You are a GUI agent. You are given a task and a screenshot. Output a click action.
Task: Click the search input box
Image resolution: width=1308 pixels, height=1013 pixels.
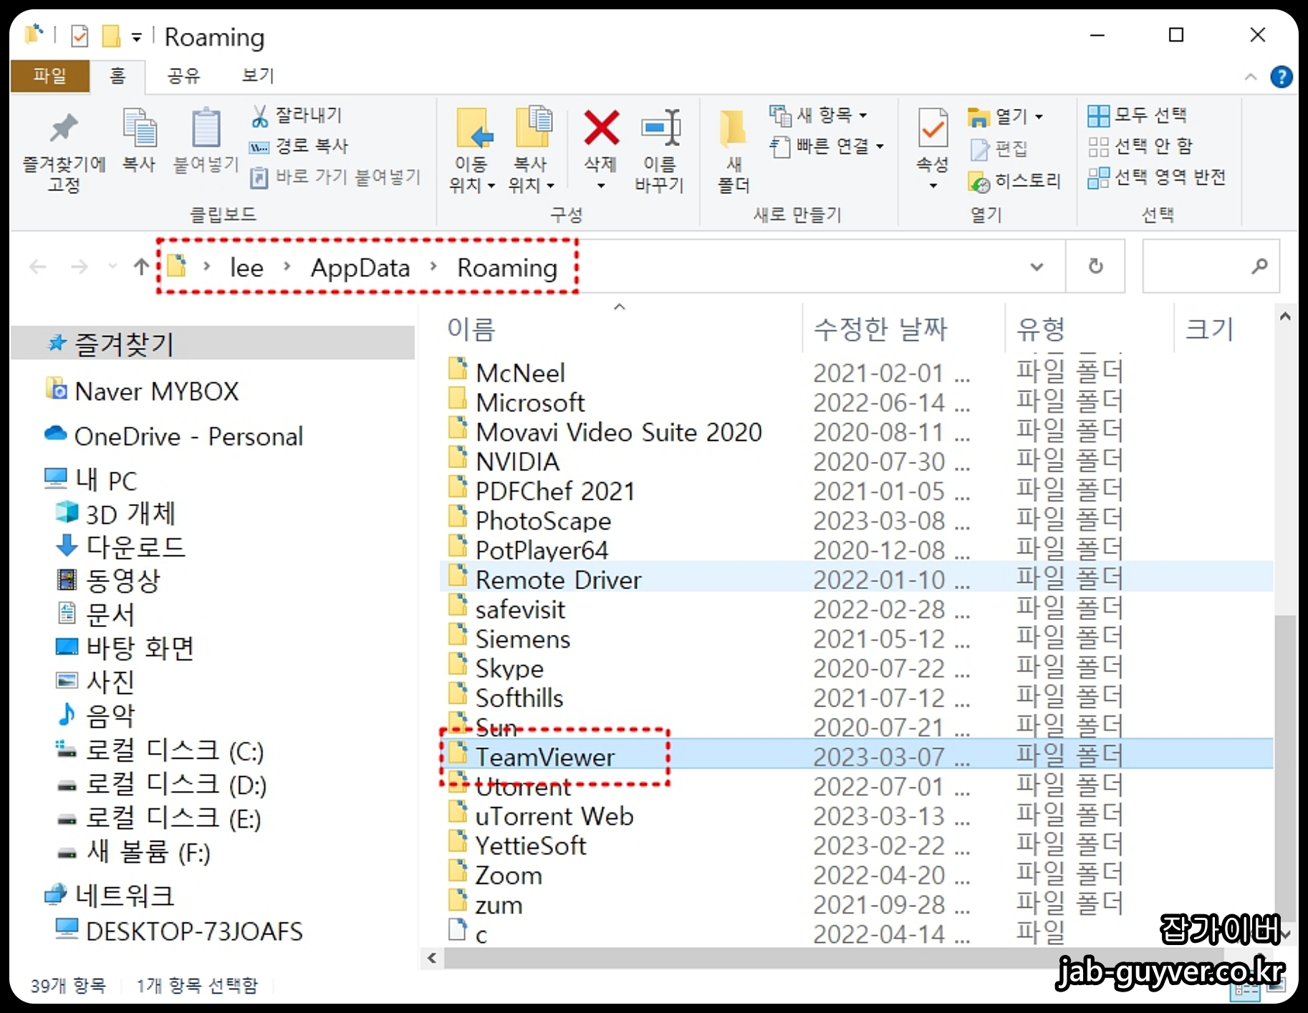[1211, 266]
